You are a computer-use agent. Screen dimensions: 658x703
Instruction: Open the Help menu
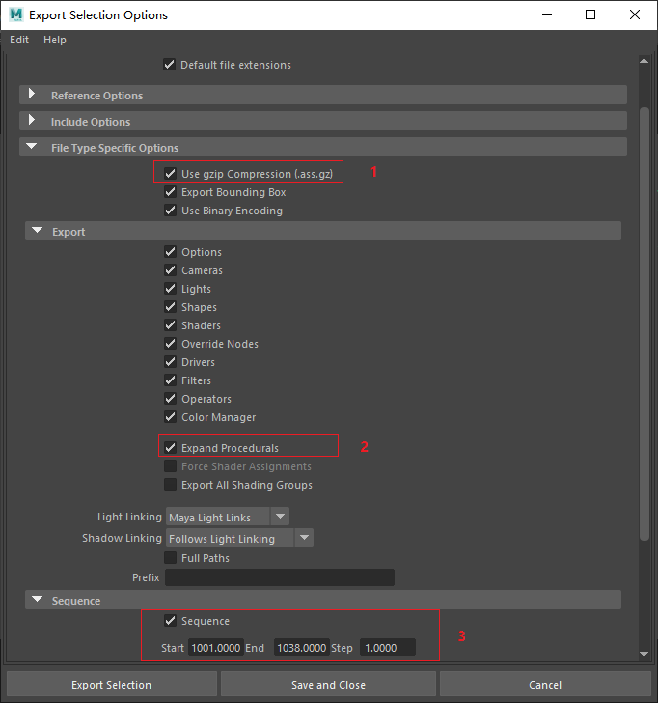click(x=55, y=40)
